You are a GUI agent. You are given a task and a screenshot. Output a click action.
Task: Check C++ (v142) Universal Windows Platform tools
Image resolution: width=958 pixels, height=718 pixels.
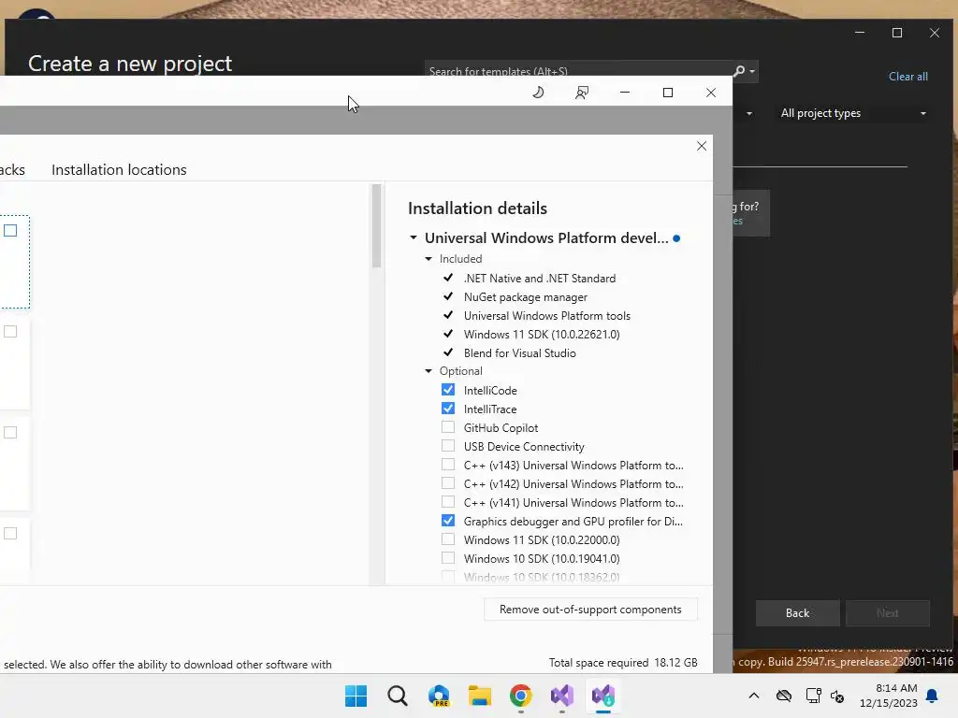point(448,483)
